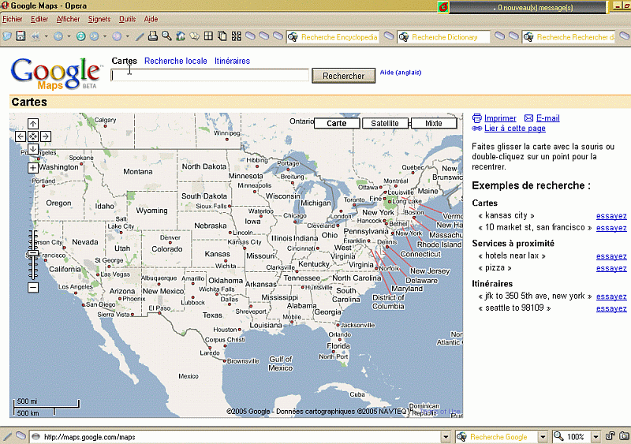
Task: Click the Google Maps logo
Action: pyautogui.click(x=56, y=73)
